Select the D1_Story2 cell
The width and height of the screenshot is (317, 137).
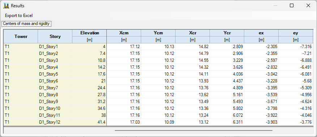click(x=55, y=53)
